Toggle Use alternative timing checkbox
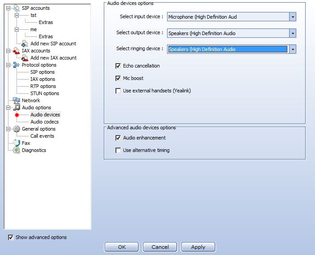This screenshot has height=255, width=315. [x=118, y=150]
